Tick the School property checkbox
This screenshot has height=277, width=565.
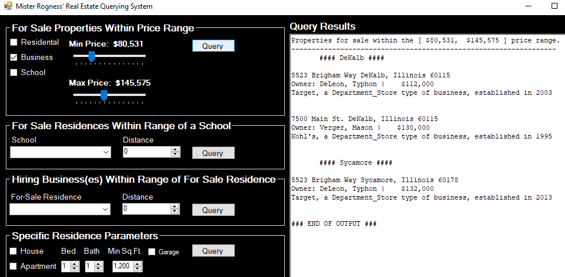(14, 73)
